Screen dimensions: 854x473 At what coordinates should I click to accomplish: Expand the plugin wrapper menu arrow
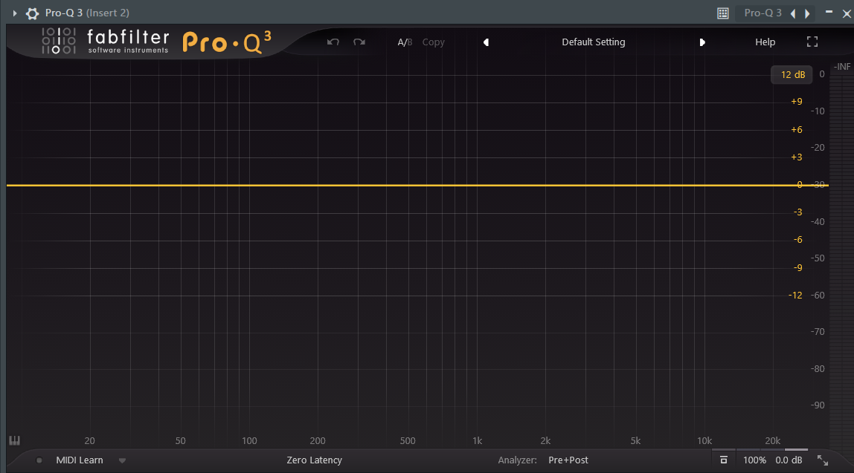coord(15,13)
